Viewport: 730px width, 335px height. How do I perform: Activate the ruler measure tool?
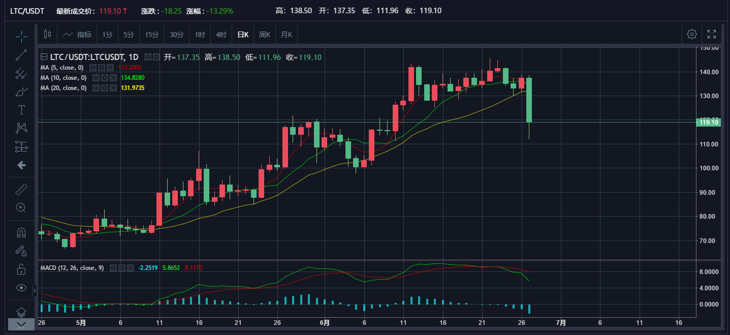tap(21, 190)
